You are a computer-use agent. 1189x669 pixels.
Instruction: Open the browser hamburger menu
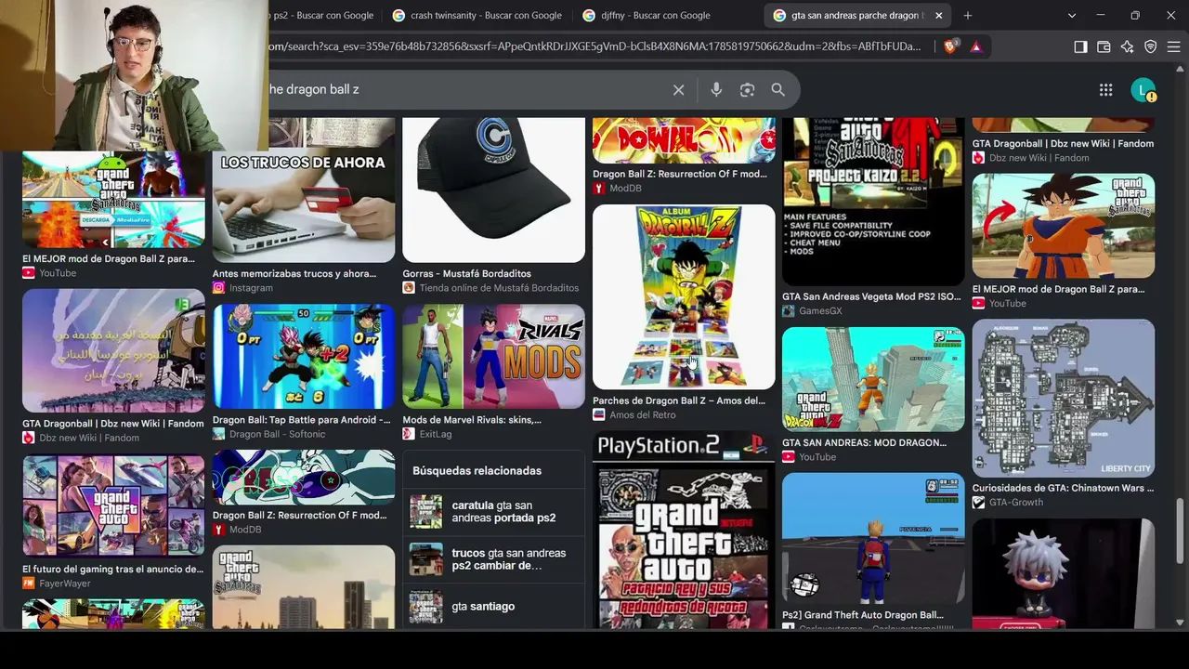(x=1173, y=46)
